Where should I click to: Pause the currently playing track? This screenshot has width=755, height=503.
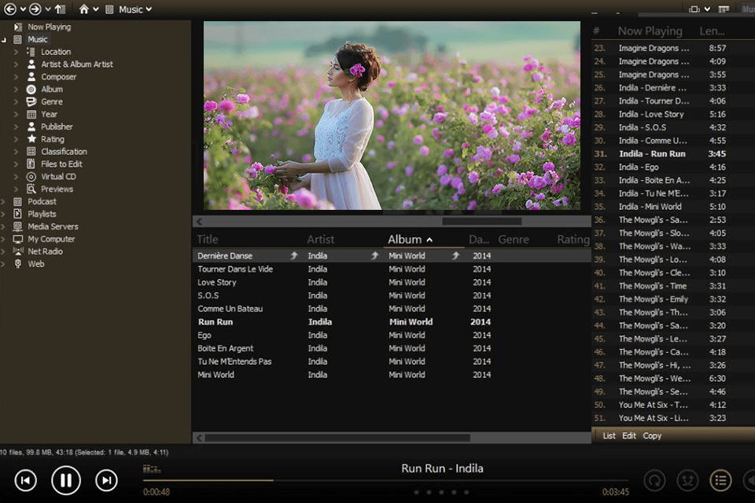66,480
